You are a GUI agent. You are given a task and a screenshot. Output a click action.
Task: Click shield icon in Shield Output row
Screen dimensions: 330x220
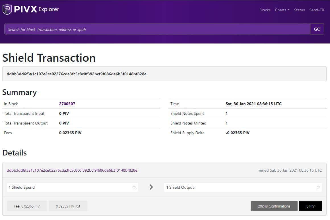pos(318,187)
